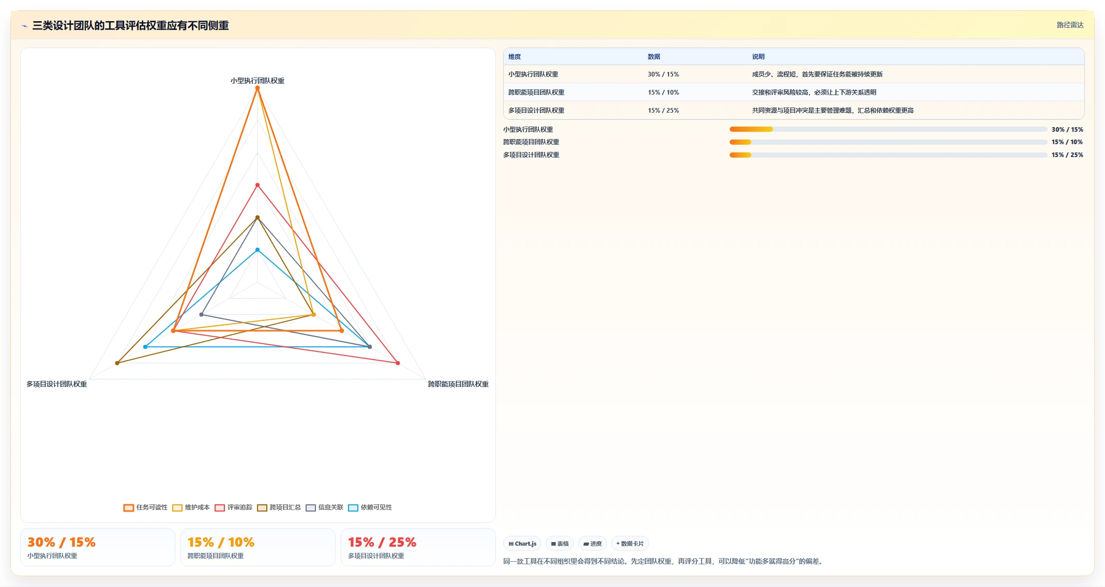This screenshot has height=587, width=1105.
Task: Click table value 30% / 15%
Action: [x=663, y=74]
